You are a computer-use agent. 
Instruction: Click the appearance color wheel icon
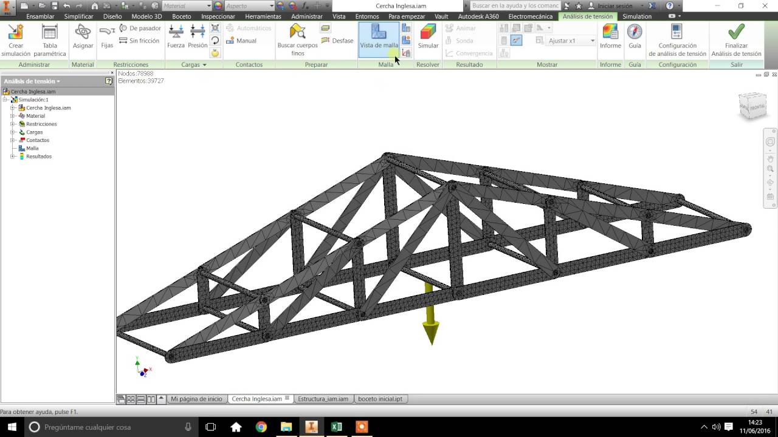tap(218, 6)
